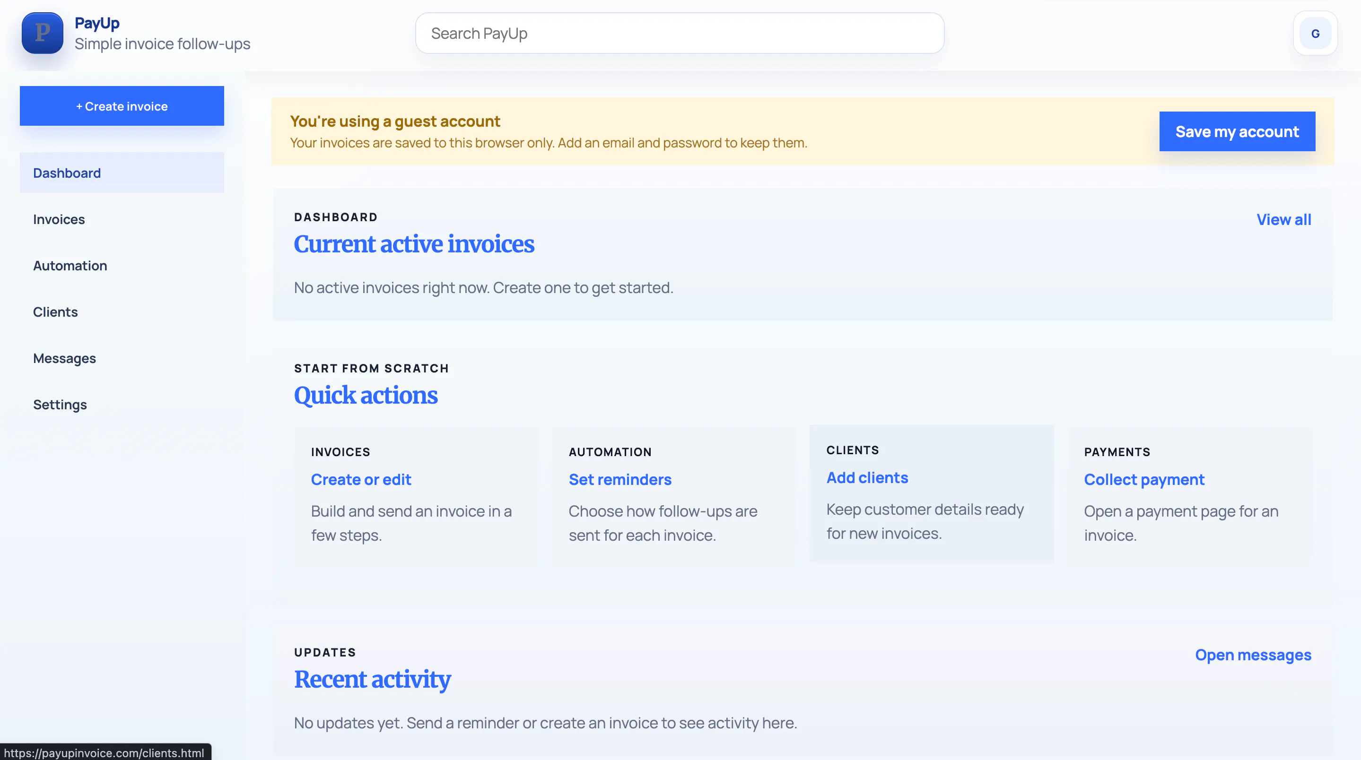Image resolution: width=1361 pixels, height=760 pixels.
Task: Go to Invoices in the sidebar
Action: pos(122,219)
